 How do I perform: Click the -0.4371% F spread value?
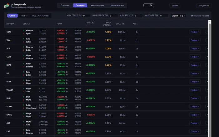click(x=91, y=40)
